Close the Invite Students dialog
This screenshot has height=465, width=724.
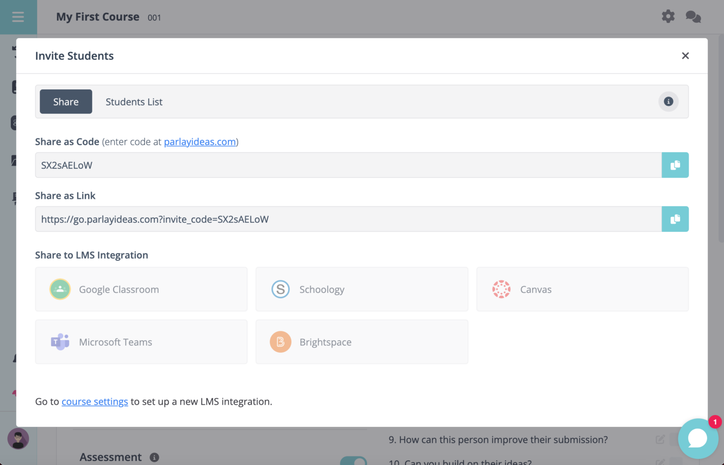click(x=685, y=56)
